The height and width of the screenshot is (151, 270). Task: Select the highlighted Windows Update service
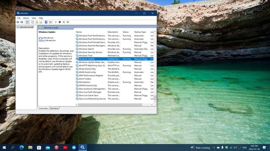pyautogui.click(x=114, y=59)
